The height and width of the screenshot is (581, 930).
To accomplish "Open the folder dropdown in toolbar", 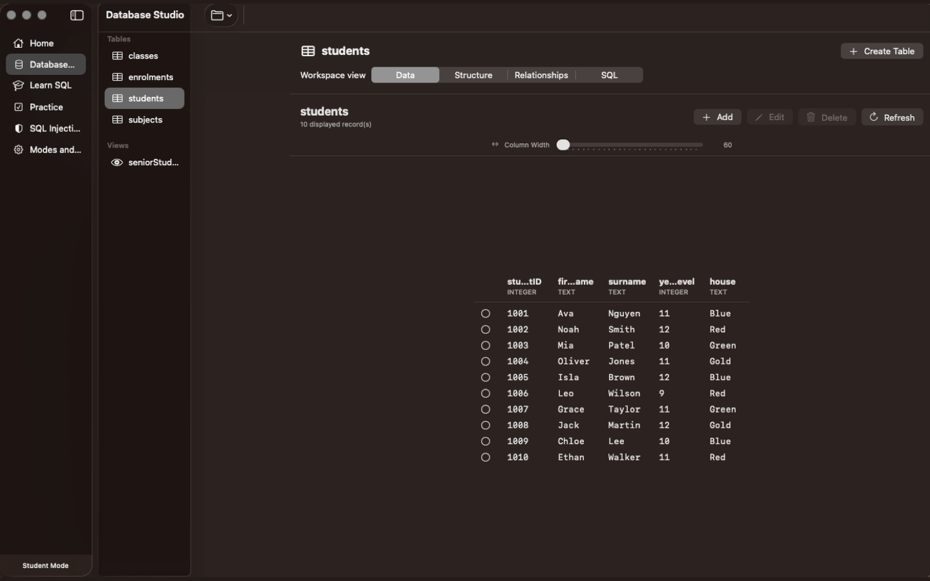I will [222, 15].
